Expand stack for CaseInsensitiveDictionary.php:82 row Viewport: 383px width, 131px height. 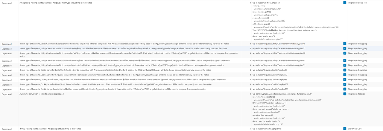point(345,60)
